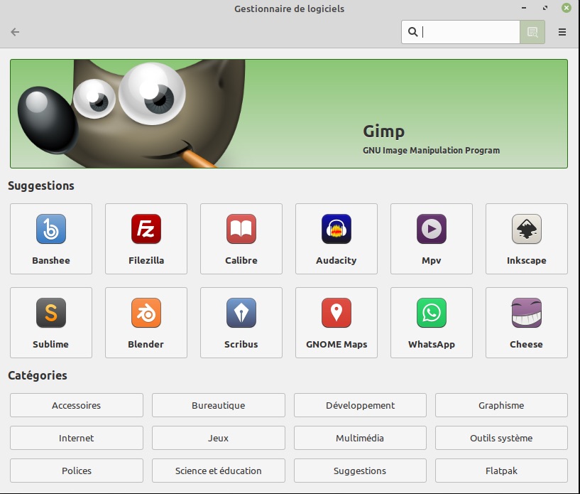Screen dimensions: 580x494
Task: Focus the search input field
Action: click(x=469, y=32)
